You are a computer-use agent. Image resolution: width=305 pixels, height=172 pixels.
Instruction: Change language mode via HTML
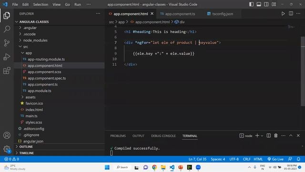[x=258, y=159]
